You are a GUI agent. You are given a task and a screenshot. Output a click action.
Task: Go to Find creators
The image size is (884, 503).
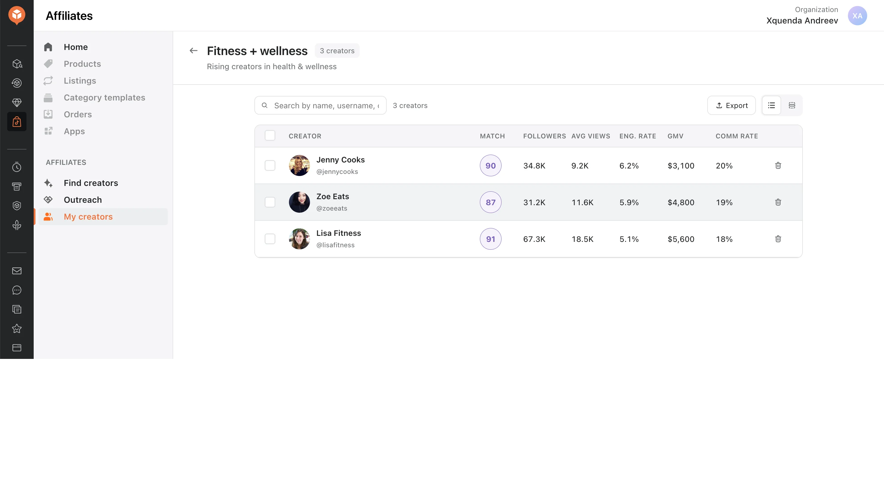point(103,183)
